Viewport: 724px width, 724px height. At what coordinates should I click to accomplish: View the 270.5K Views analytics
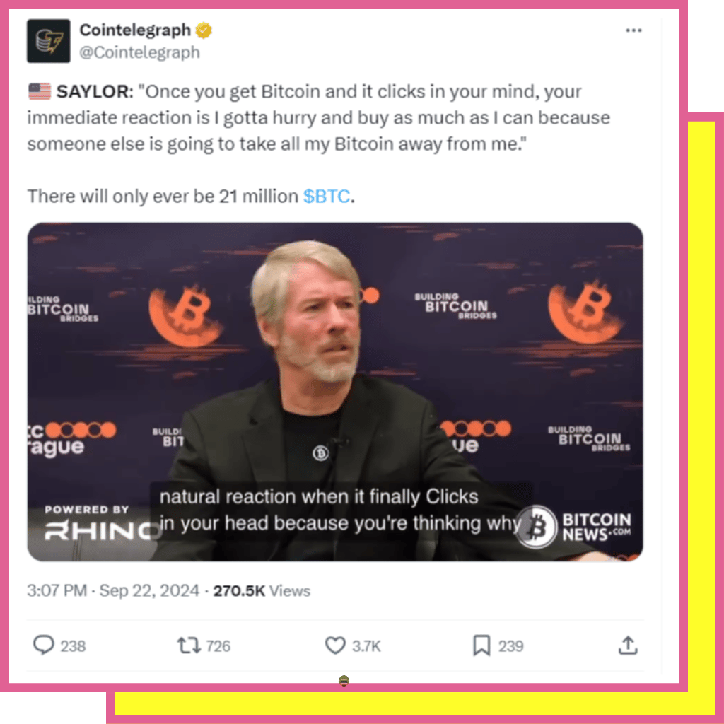[x=262, y=591]
